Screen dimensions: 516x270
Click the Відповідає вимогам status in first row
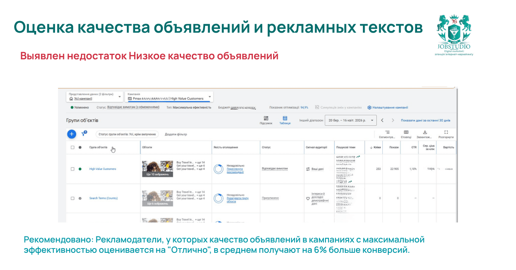pos(275,169)
